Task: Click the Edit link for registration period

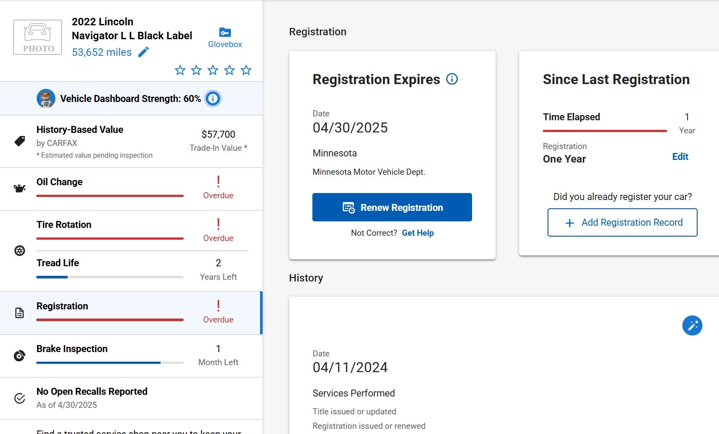Action: point(680,157)
